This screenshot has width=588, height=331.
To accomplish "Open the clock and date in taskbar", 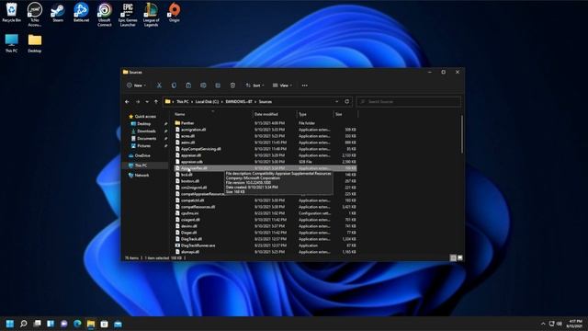I will pyautogui.click(x=574, y=324).
